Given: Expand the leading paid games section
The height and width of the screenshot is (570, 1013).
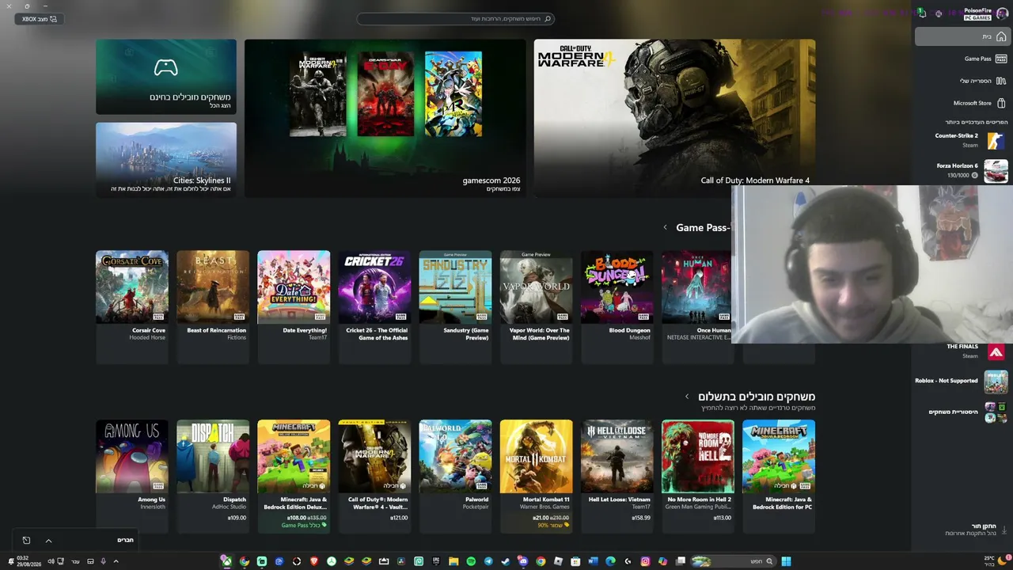Looking at the screenshot, I should click(x=687, y=397).
